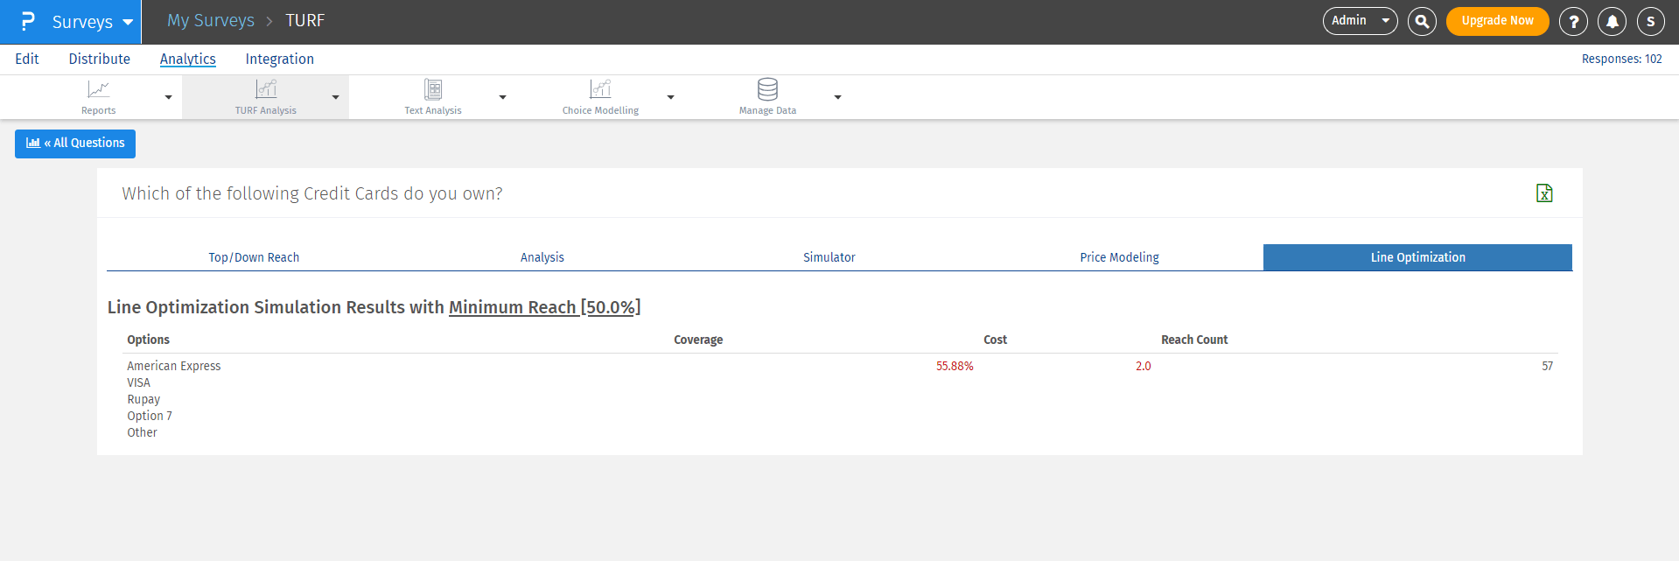Go to the Edit menu
Viewport: 1679px width, 561px height.
pyautogui.click(x=27, y=59)
